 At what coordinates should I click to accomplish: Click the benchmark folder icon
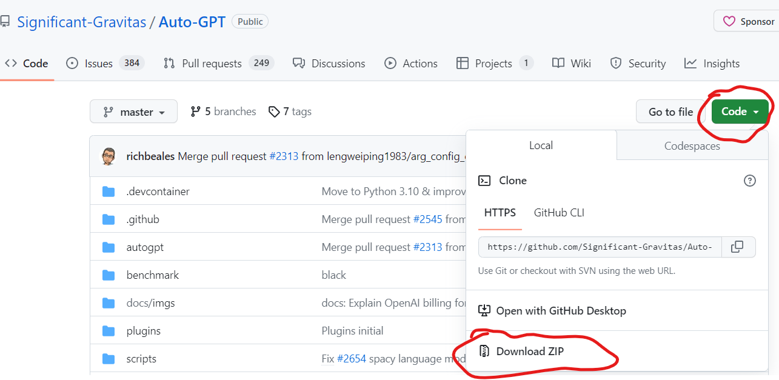point(109,275)
